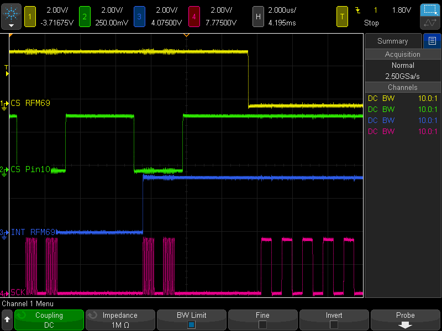The width and height of the screenshot is (442, 331).
Task: Enable the BW Limit checkbox
Action: 191,324
